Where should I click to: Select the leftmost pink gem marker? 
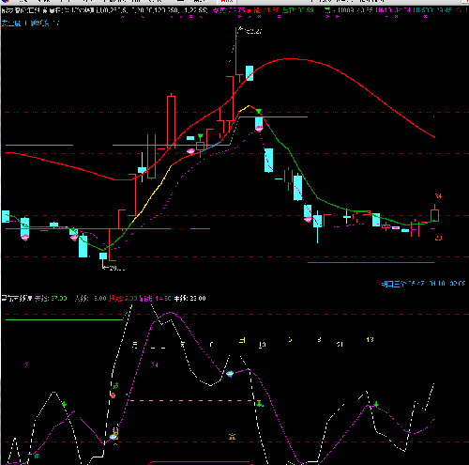pos(24,238)
